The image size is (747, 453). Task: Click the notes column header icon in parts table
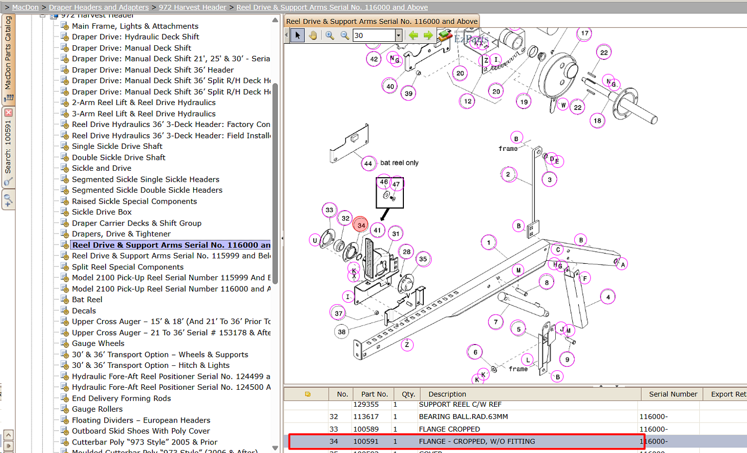pyautogui.click(x=308, y=394)
